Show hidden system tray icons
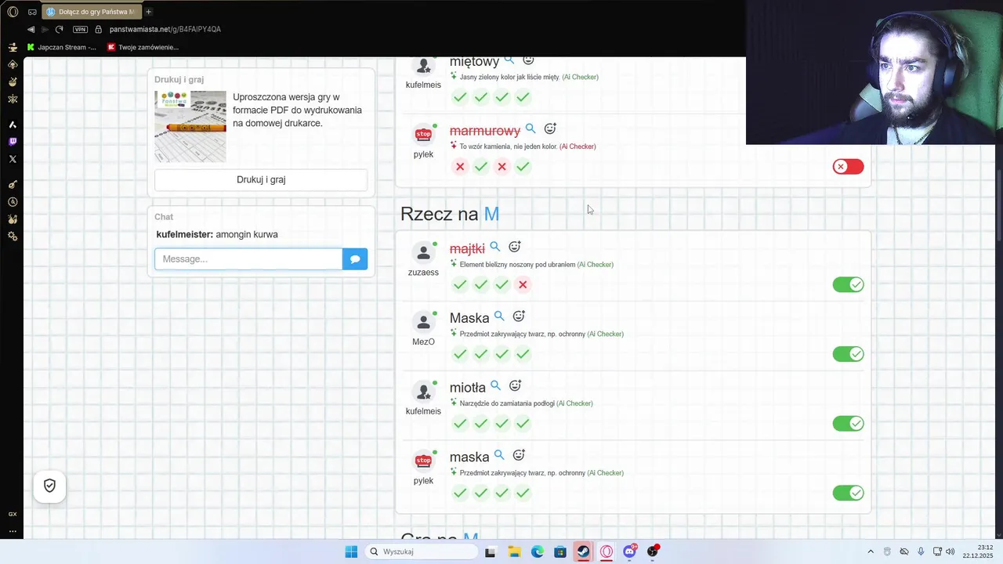1003x564 pixels. (x=870, y=551)
